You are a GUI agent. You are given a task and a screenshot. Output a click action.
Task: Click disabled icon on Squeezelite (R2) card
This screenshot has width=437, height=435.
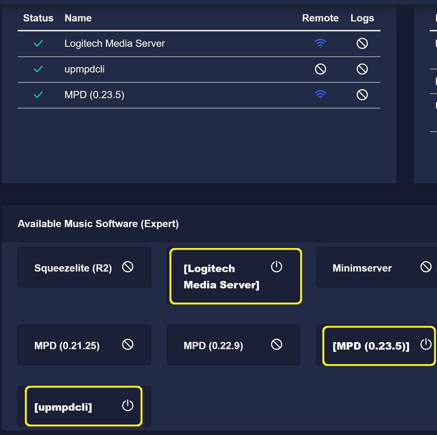pos(128,267)
